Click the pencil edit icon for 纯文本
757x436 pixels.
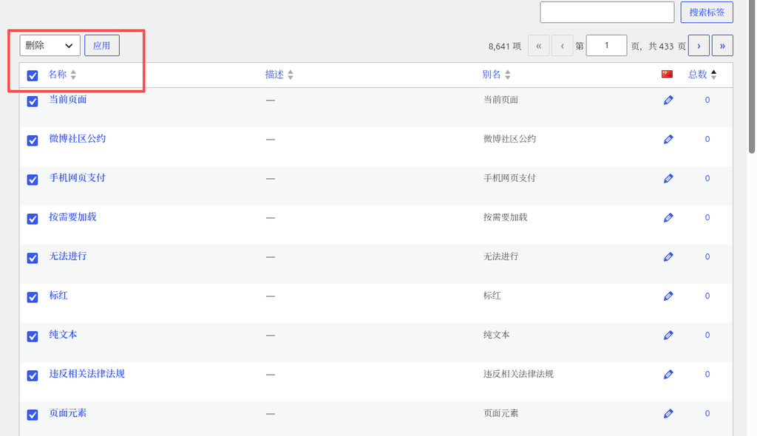pos(668,335)
